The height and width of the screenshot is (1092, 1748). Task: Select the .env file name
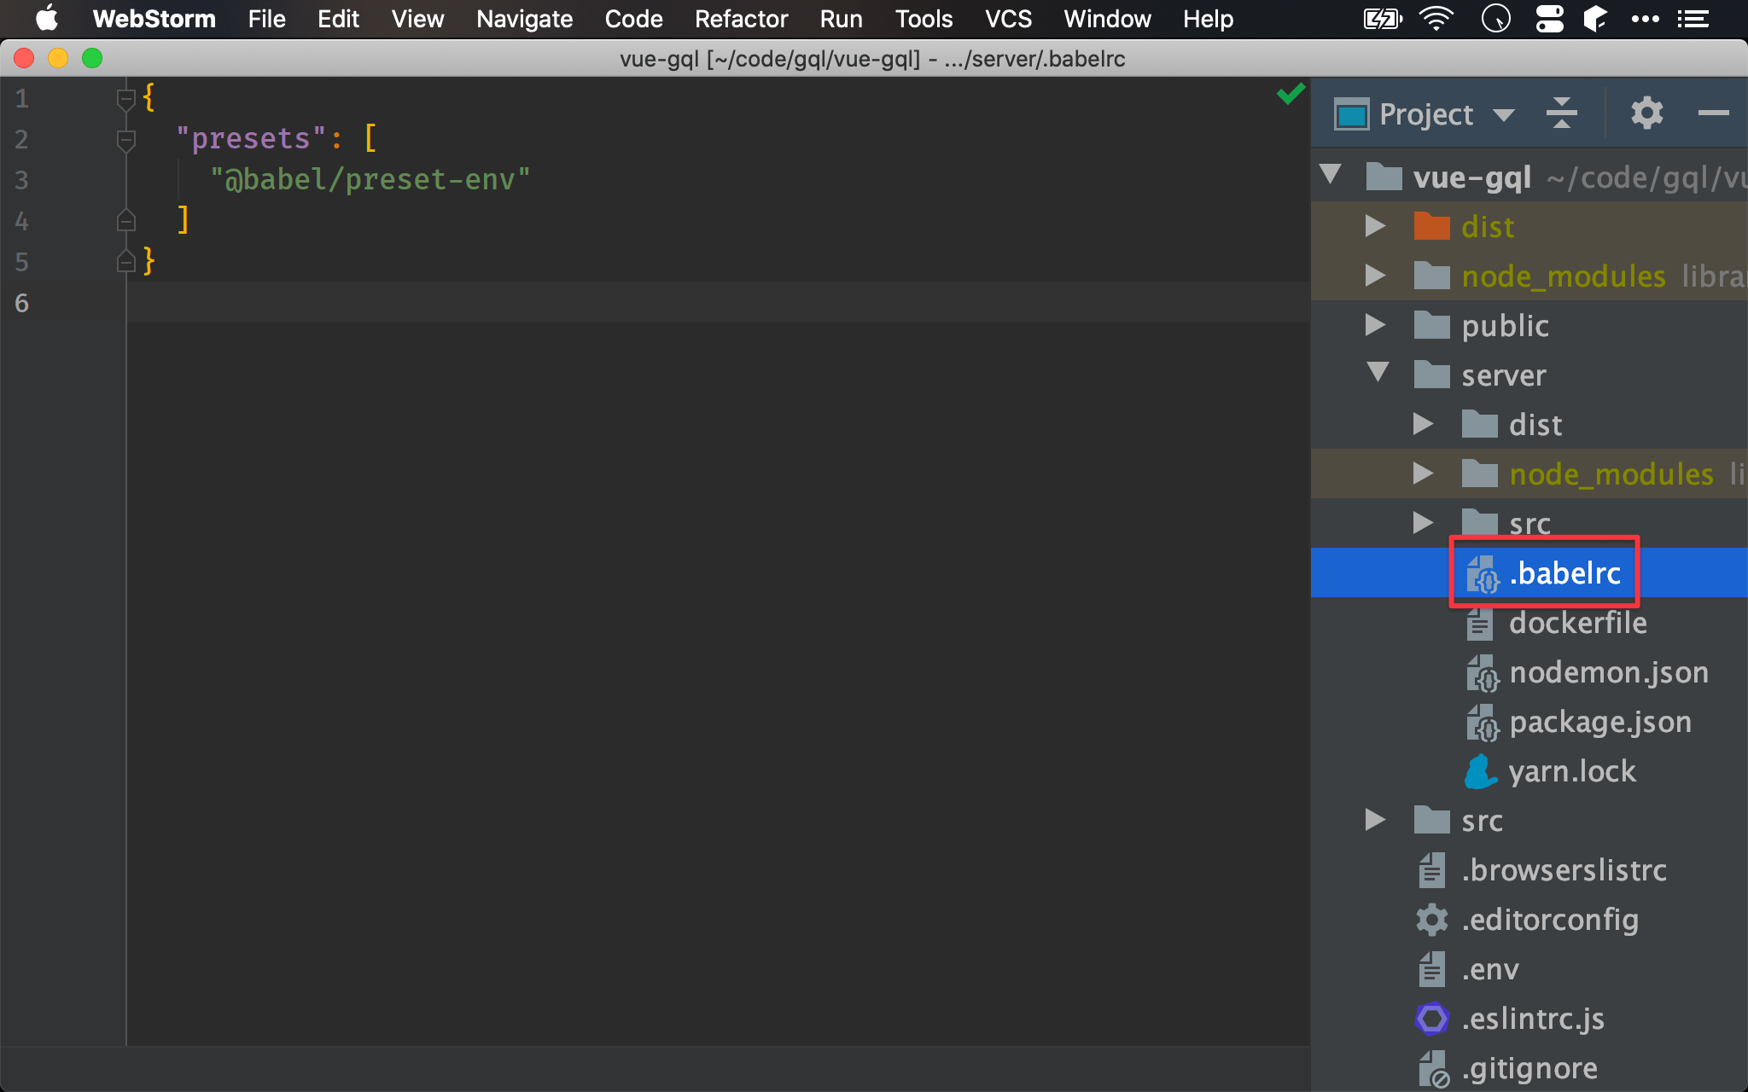click(x=1490, y=969)
